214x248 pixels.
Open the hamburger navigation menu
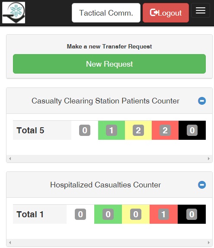[201, 10]
